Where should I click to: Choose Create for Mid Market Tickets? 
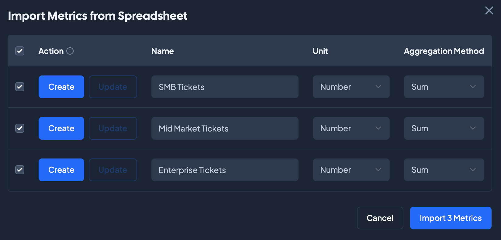(x=61, y=128)
